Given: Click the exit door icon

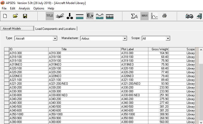Looking at the screenshot, I should click(x=199, y=16).
